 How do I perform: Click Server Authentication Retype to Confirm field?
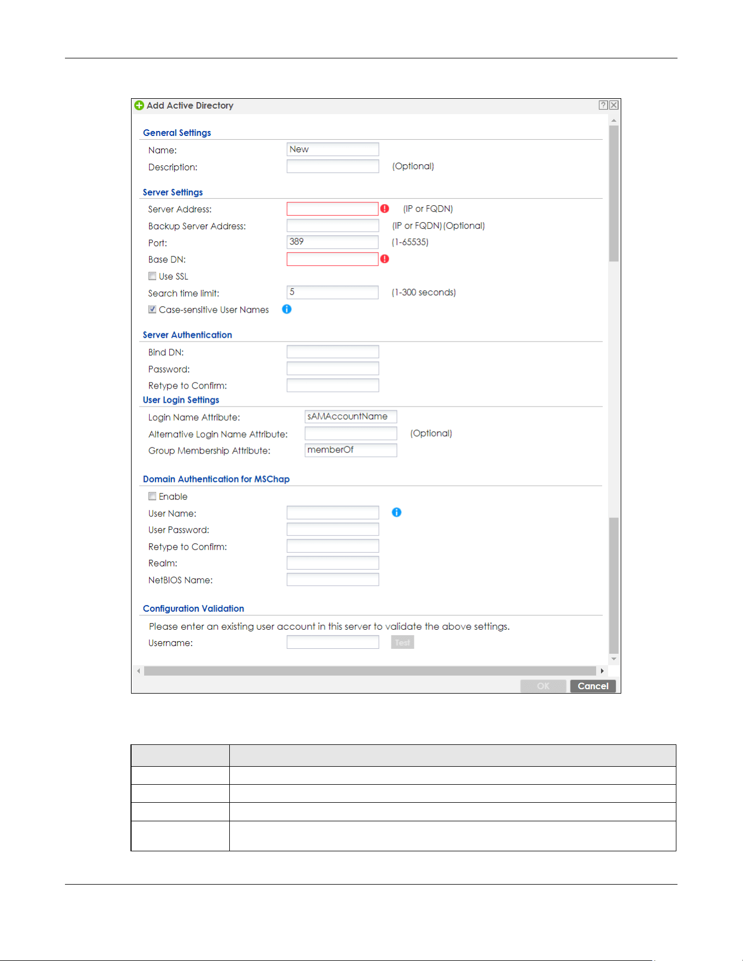[332, 385]
